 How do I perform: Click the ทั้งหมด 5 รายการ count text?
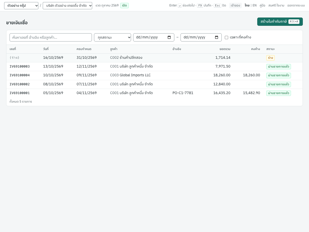point(21,102)
